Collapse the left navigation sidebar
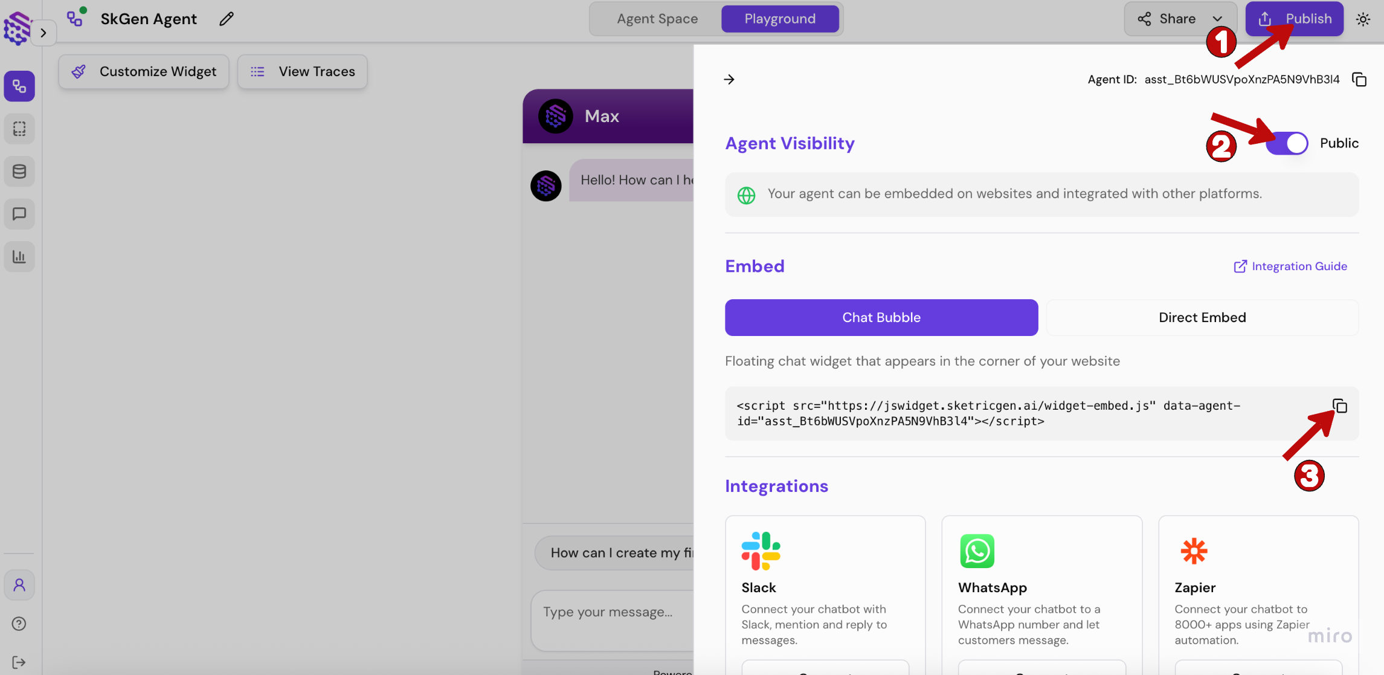 pos(43,33)
